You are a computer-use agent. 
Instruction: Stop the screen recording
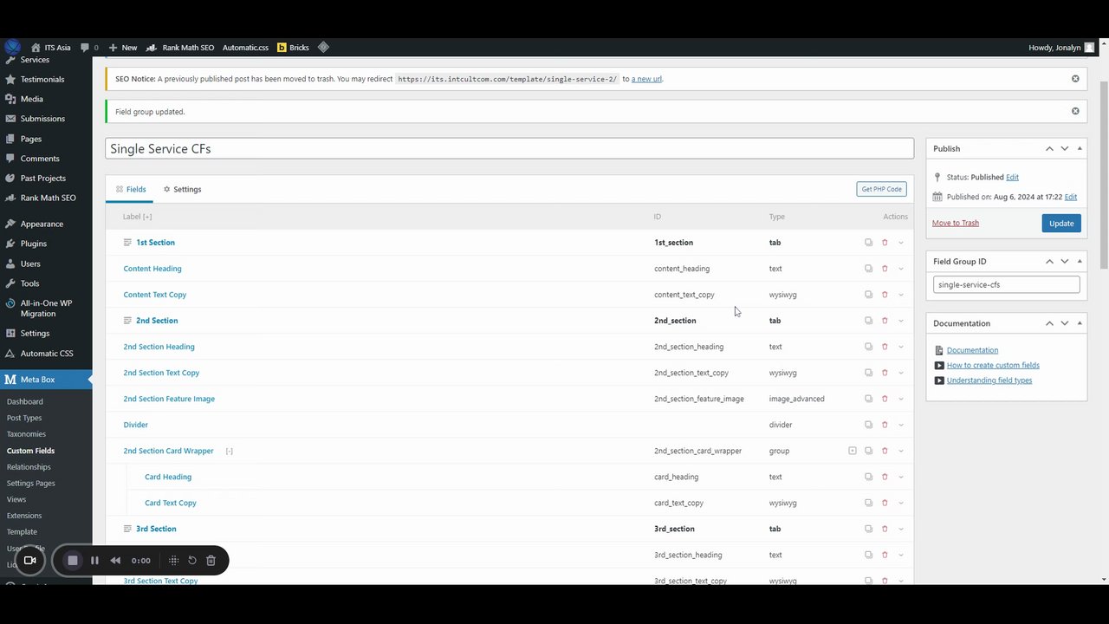tap(73, 561)
